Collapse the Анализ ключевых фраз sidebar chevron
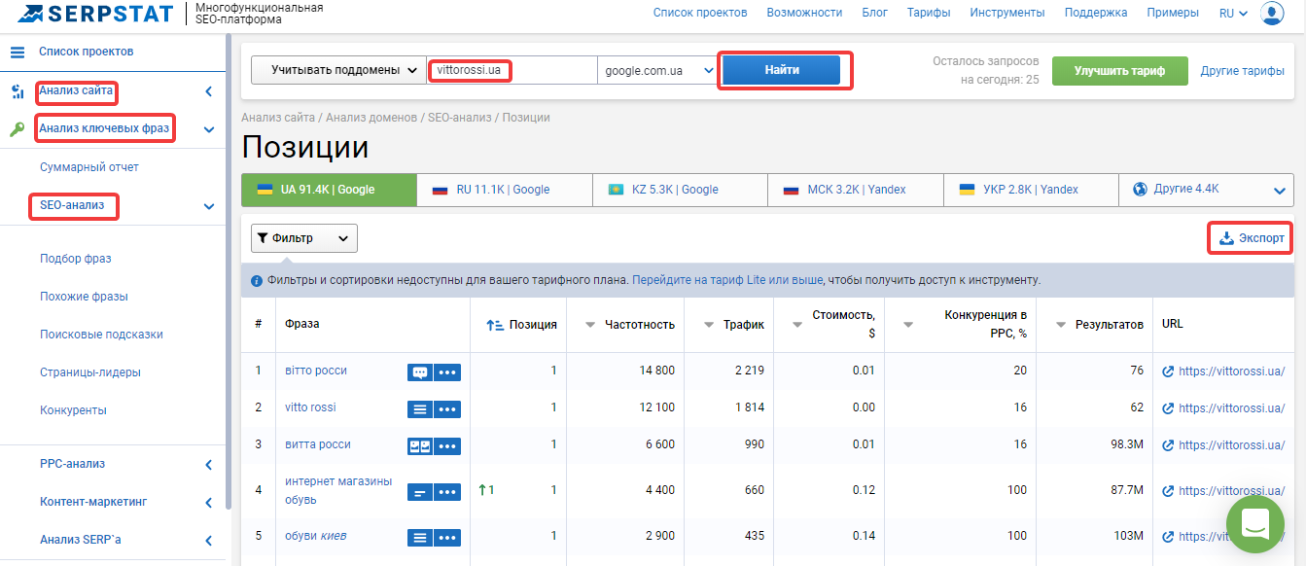 click(x=208, y=128)
